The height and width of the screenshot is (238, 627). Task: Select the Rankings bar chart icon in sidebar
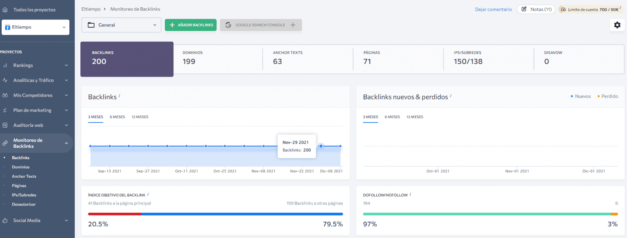point(5,65)
